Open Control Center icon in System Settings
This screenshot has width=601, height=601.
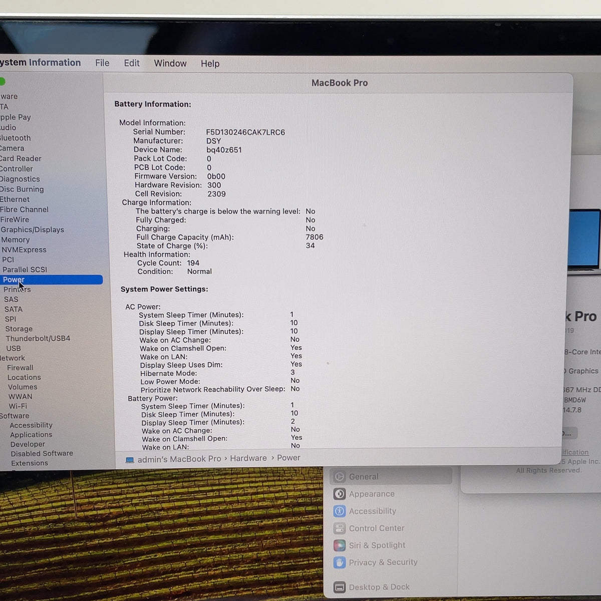(x=340, y=528)
